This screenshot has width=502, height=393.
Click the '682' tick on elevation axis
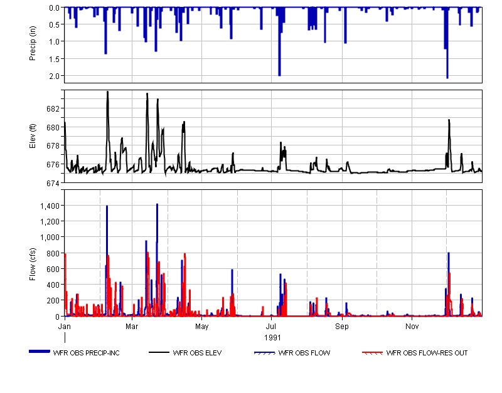[x=53, y=108]
